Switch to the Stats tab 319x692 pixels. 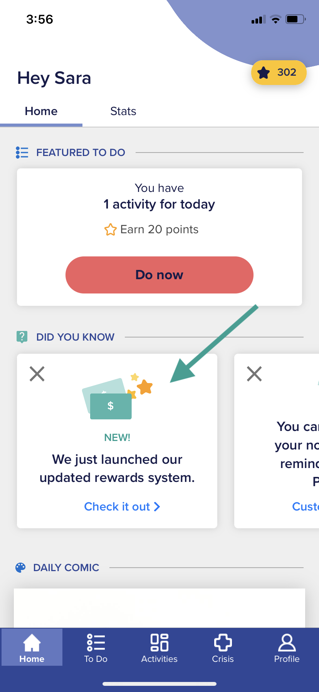(x=123, y=111)
